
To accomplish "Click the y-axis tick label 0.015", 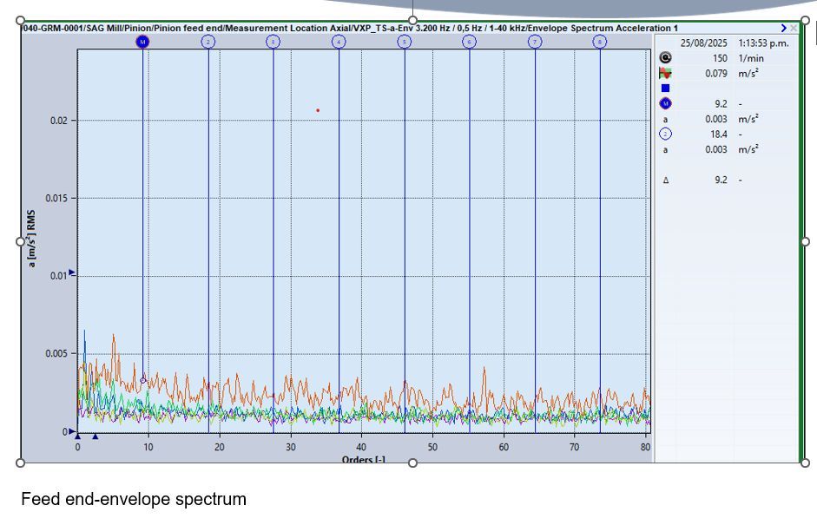I will click(56, 198).
